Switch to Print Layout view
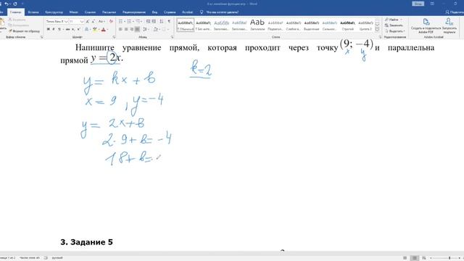Image resolution: width=464 pixels, height=261 pixels. coord(415,258)
